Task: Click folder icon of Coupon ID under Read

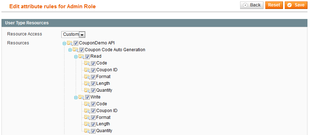Action: 87,70
